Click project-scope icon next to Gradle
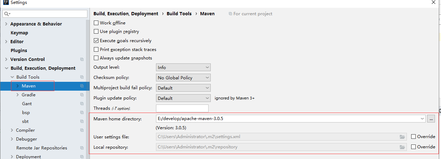The width and height of the screenshot is (441, 159). click(x=82, y=95)
